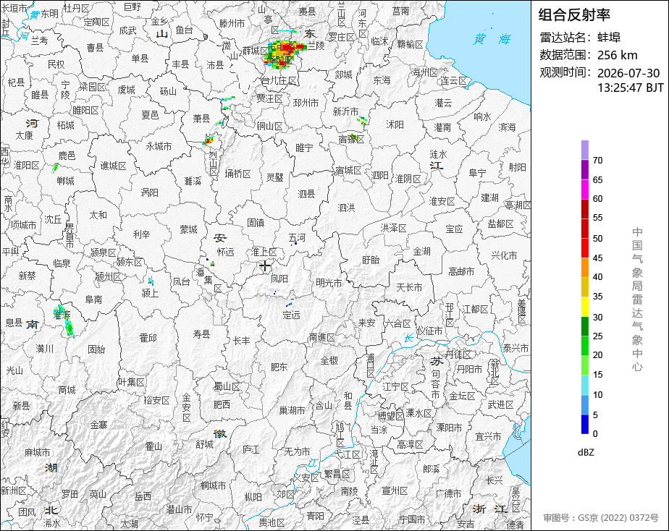Click the 邳州市 label
This screenshot has height=531, width=669.
(306, 103)
